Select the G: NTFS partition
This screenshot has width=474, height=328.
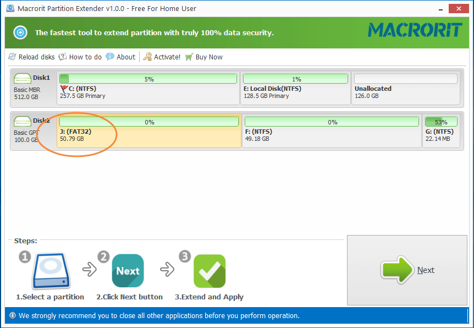point(441,132)
